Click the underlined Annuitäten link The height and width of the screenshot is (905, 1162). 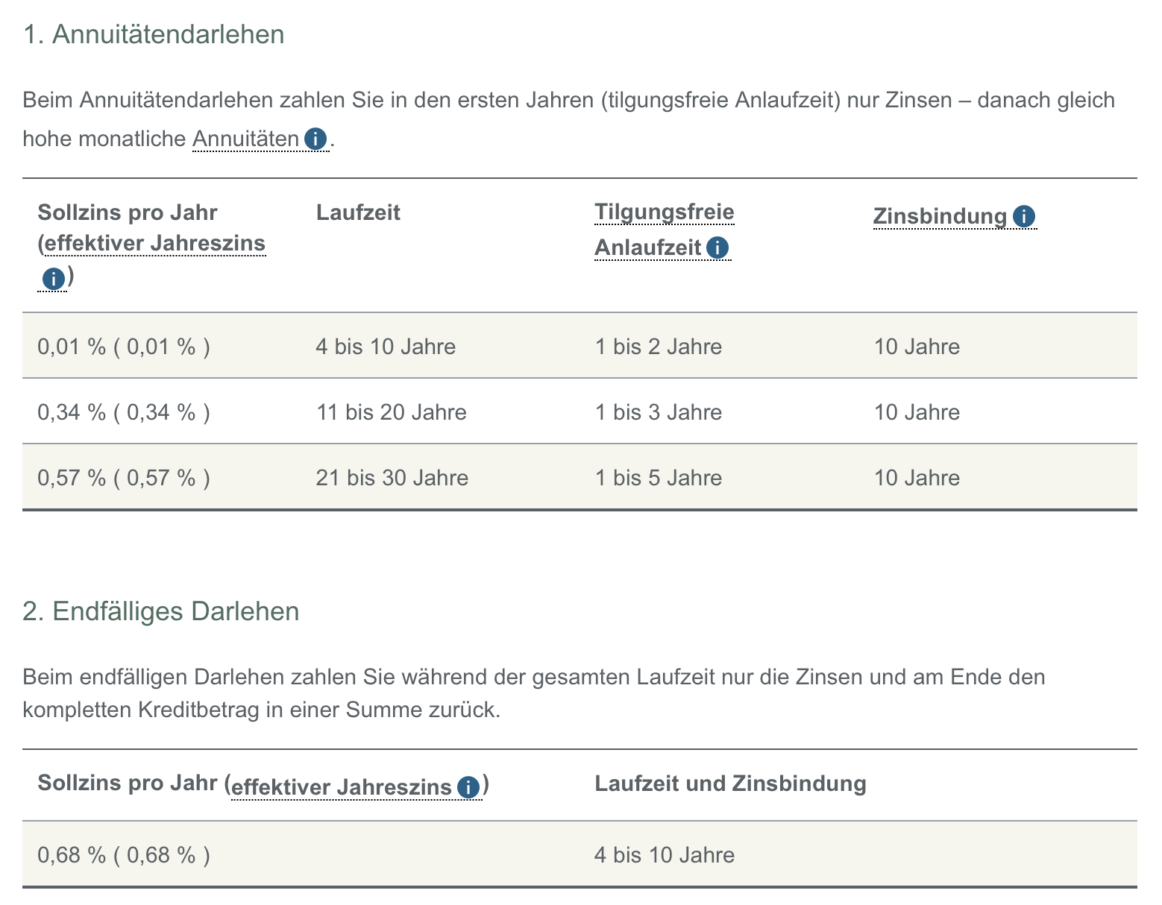pos(247,139)
